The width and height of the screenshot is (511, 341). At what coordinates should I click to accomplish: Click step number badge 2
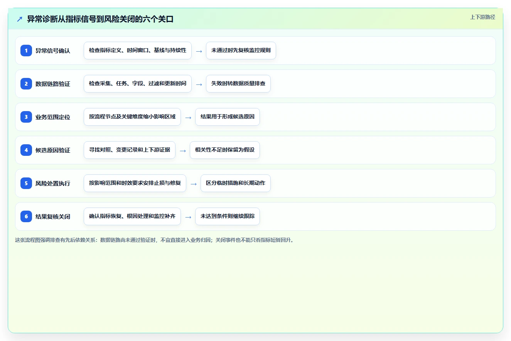(x=26, y=84)
